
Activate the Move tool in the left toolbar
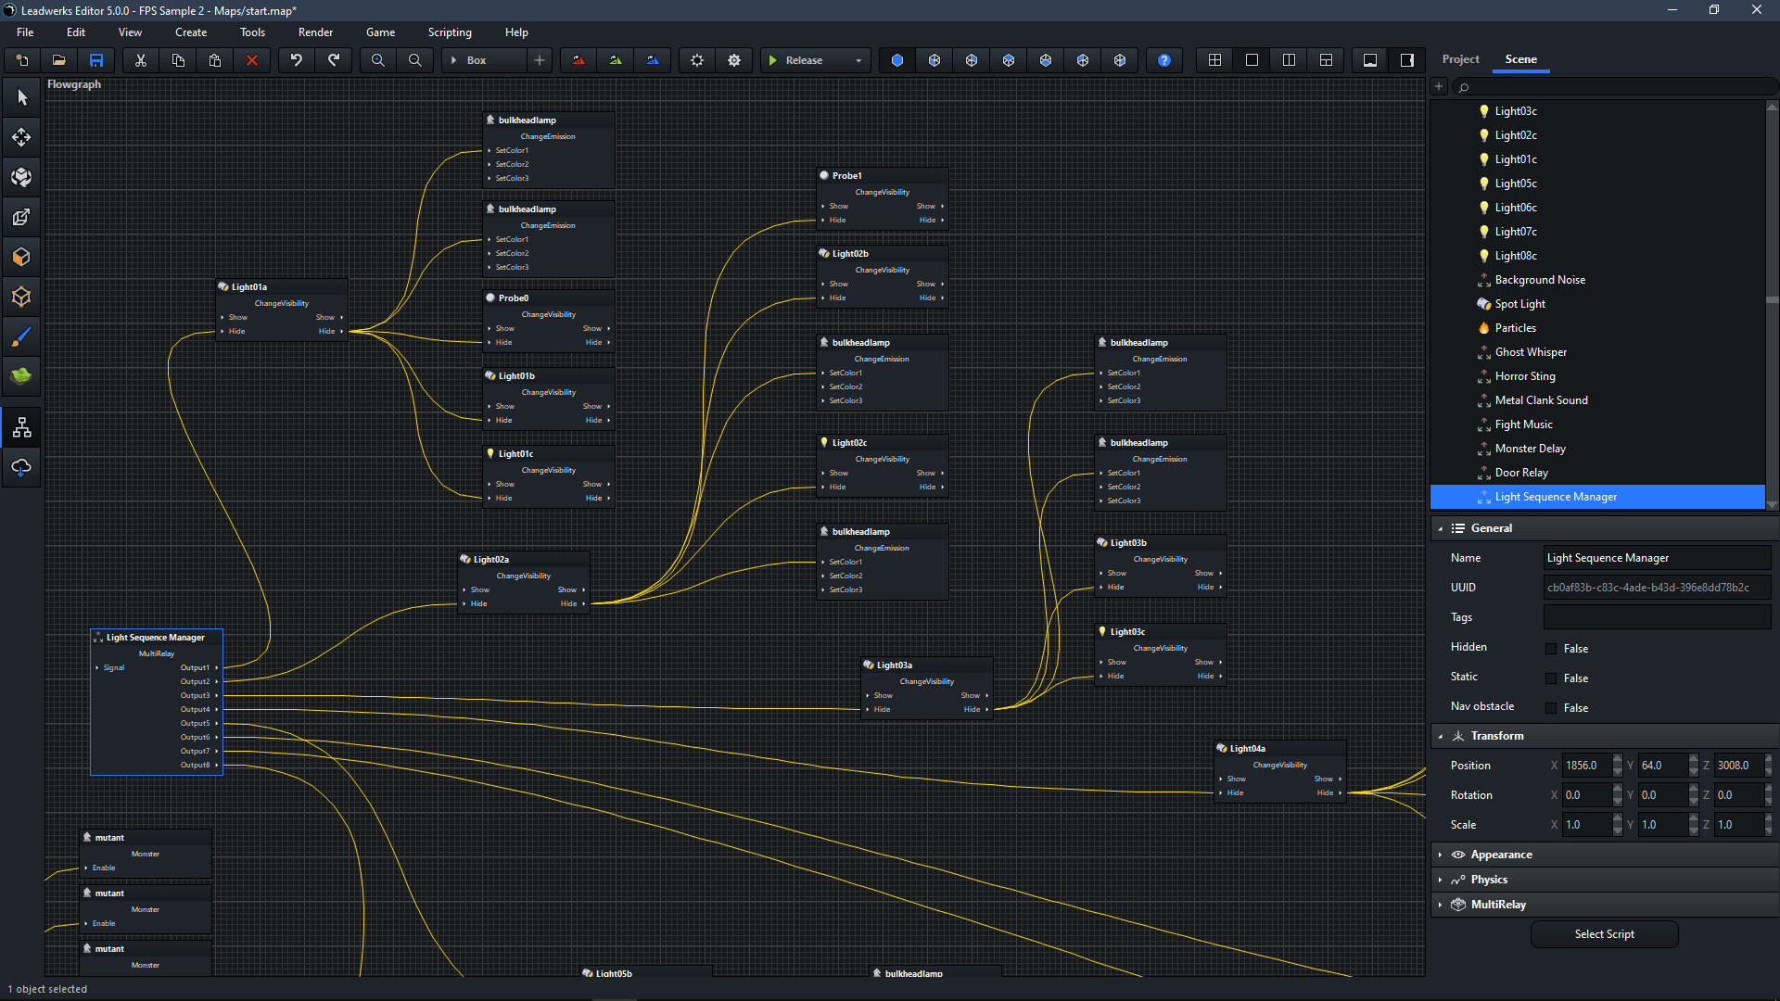click(20, 136)
